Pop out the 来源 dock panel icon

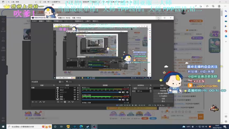(79, 85)
